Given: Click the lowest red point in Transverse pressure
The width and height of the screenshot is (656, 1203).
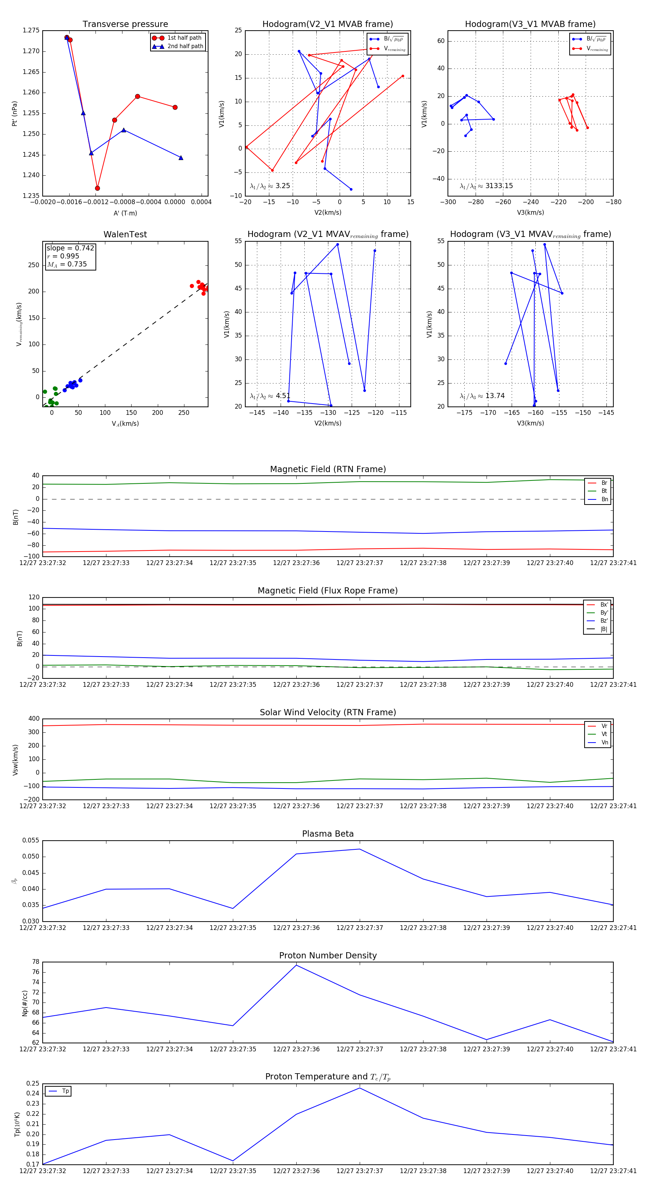Looking at the screenshot, I should click(97, 188).
